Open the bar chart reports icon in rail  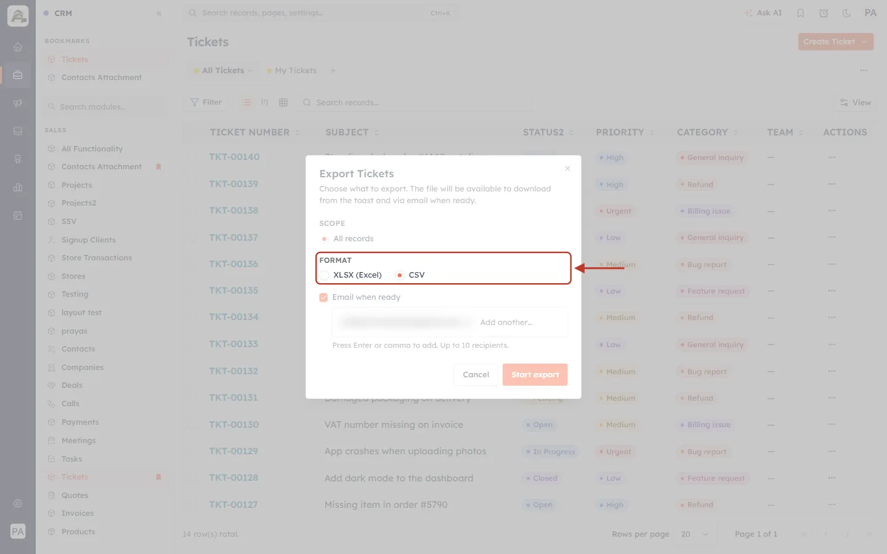pos(18,187)
